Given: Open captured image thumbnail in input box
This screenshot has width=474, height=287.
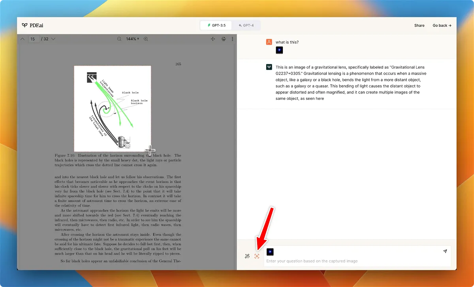Looking at the screenshot, I should coord(270,252).
